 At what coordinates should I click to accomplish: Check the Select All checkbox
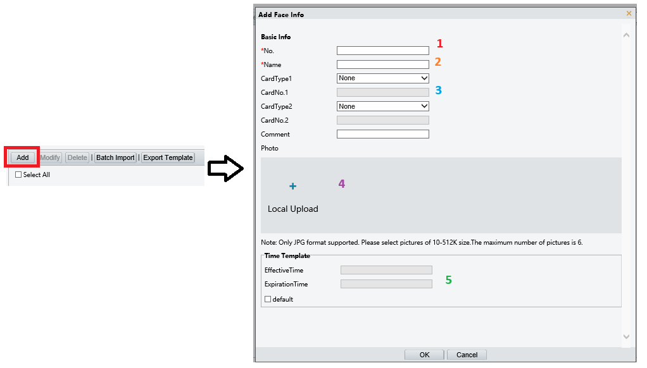tap(18, 175)
